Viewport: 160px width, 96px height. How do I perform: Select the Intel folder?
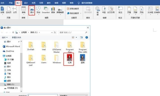pyautogui.click(x=44, y=46)
